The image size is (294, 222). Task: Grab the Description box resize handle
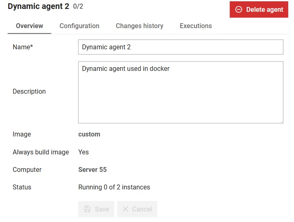coord(281,121)
